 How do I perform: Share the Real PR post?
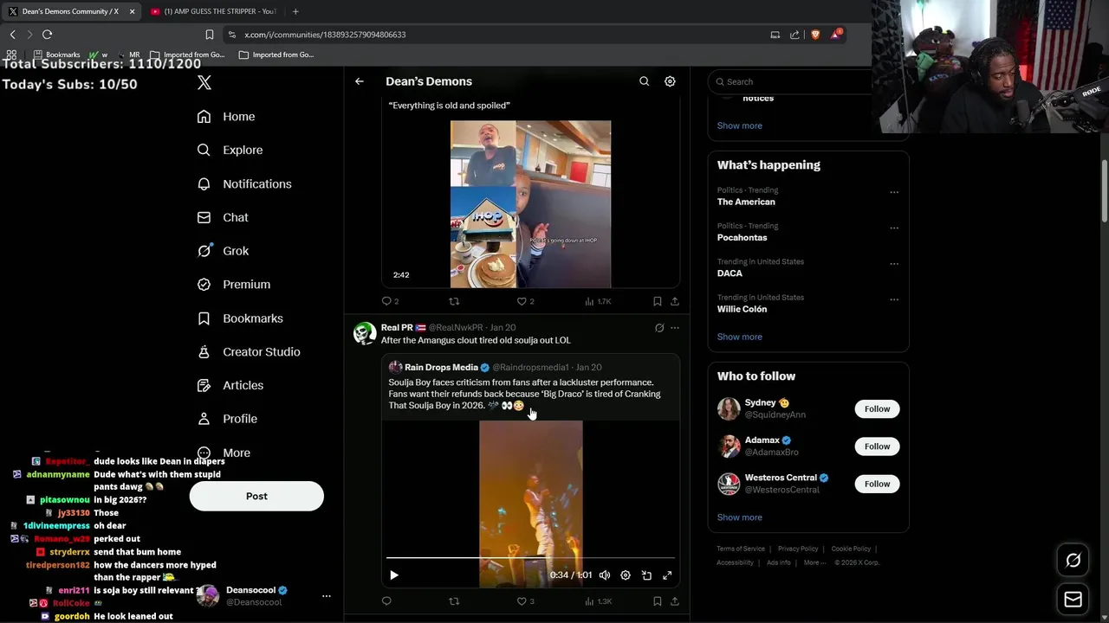click(675, 601)
